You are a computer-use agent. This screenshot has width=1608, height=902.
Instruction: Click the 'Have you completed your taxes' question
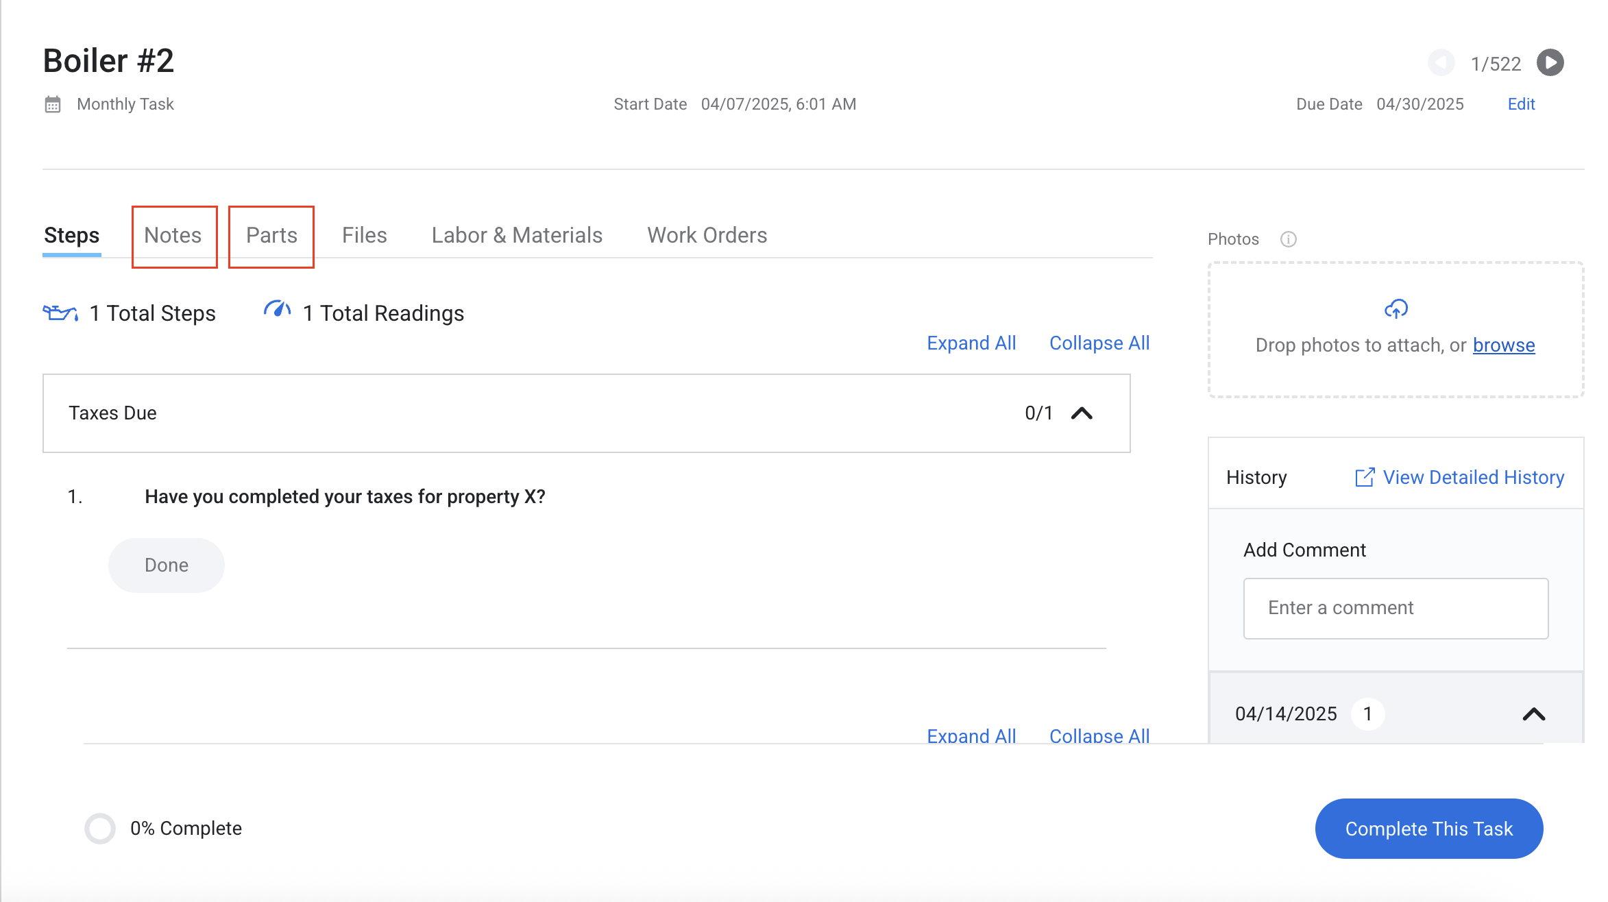[345, 497]
